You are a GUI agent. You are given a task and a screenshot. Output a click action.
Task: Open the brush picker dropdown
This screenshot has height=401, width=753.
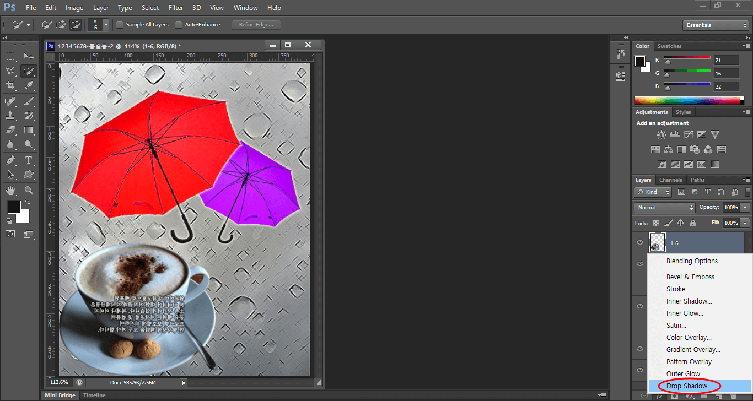point(106,25)
